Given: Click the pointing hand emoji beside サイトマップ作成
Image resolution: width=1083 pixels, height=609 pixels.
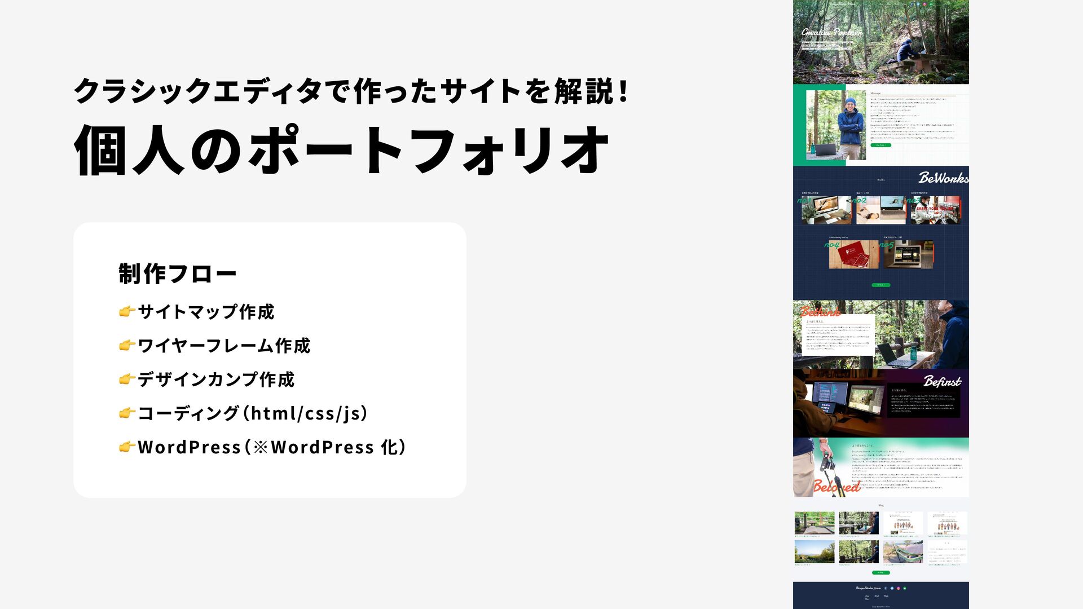Looking at the screenshot, I should 127,311.
